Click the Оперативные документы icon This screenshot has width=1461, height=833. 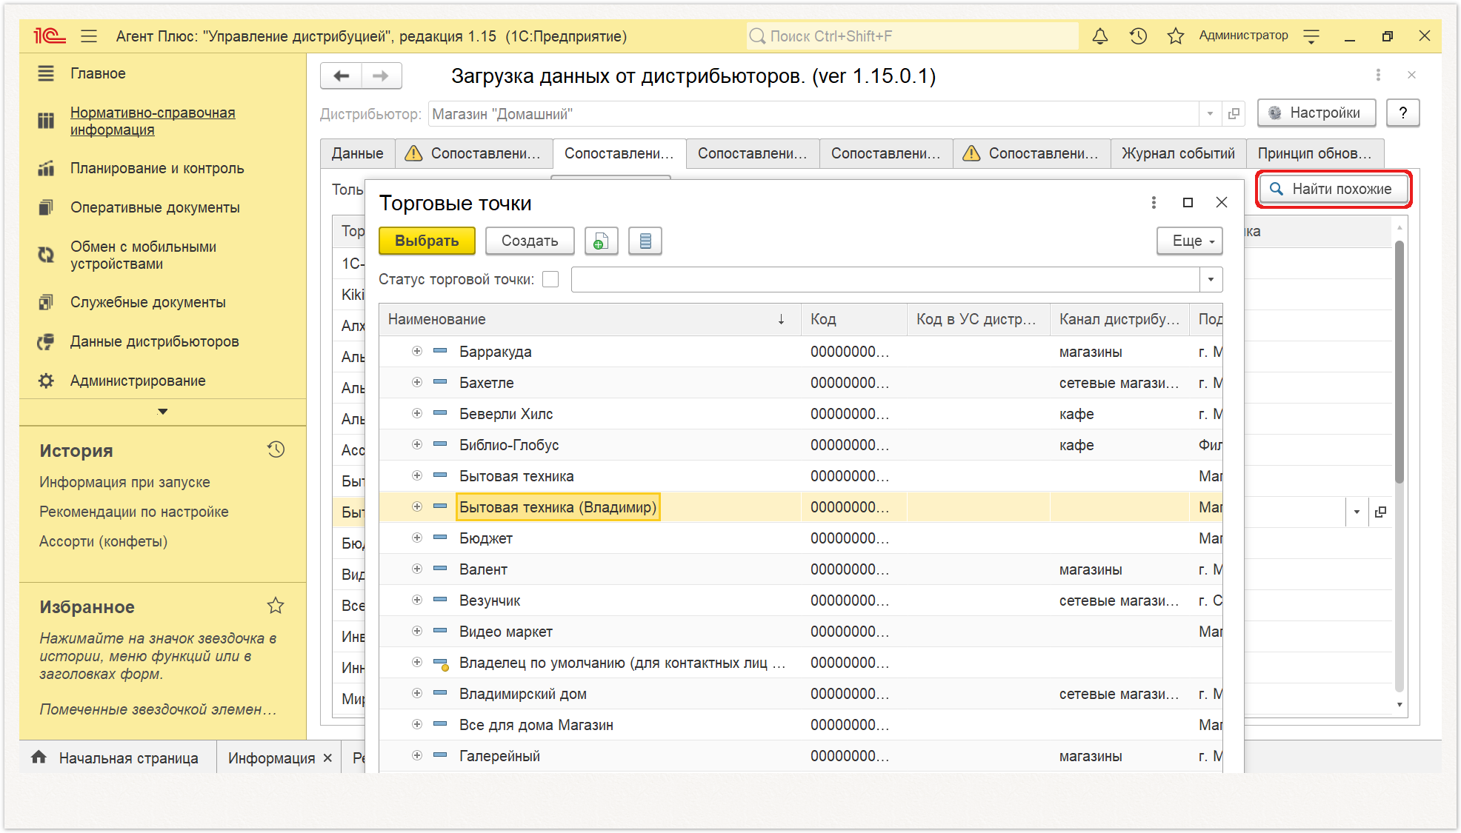click(46, 207)
